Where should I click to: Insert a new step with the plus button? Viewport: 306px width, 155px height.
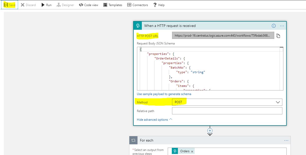(x=210, y=130)
